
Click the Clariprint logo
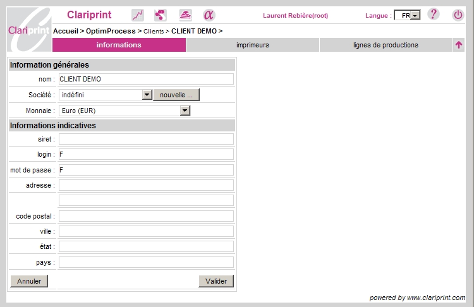[x=28, y=29]
